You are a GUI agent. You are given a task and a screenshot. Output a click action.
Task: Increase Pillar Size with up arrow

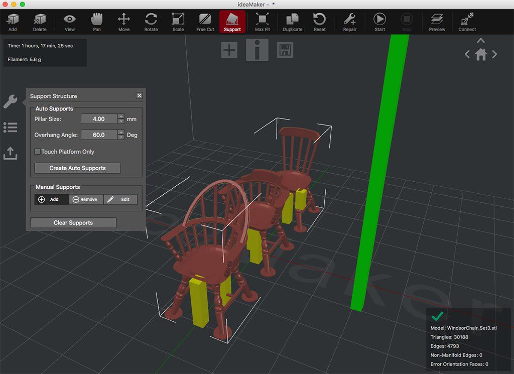[120, 116]
